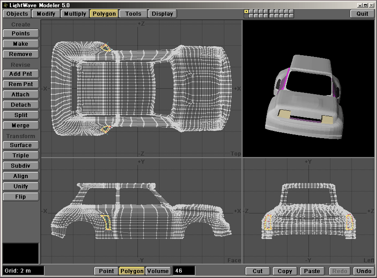Select foreground layer 1 button
The width and height of the screenshot is (377, 278).
click(246, 11)
